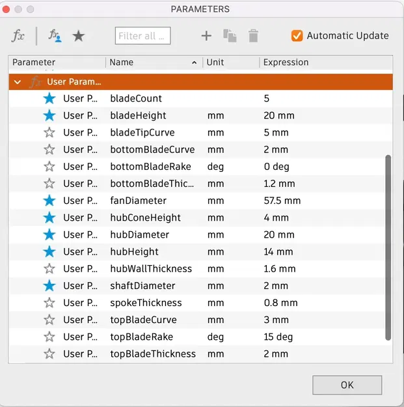The height and width of the screenshot is (407, 404).
Task: Click the copy parameter icon
Action: (230, 36)
